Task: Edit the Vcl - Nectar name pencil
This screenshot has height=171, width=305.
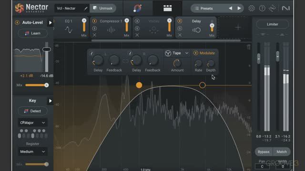Action: (x=86, y=9)
